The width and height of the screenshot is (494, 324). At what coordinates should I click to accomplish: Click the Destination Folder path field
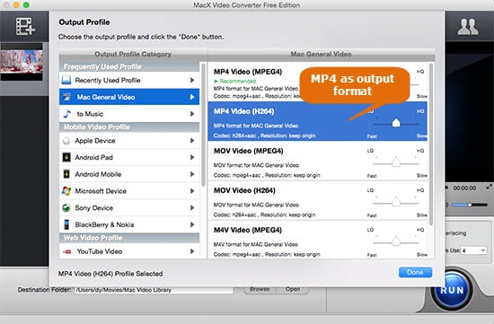pos(154,290)
